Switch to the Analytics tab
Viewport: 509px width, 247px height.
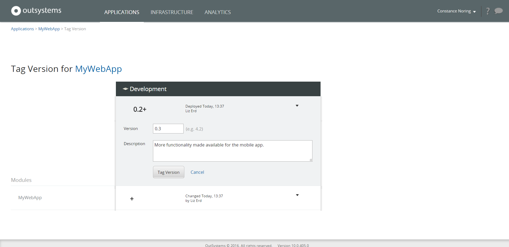point(218,12)
